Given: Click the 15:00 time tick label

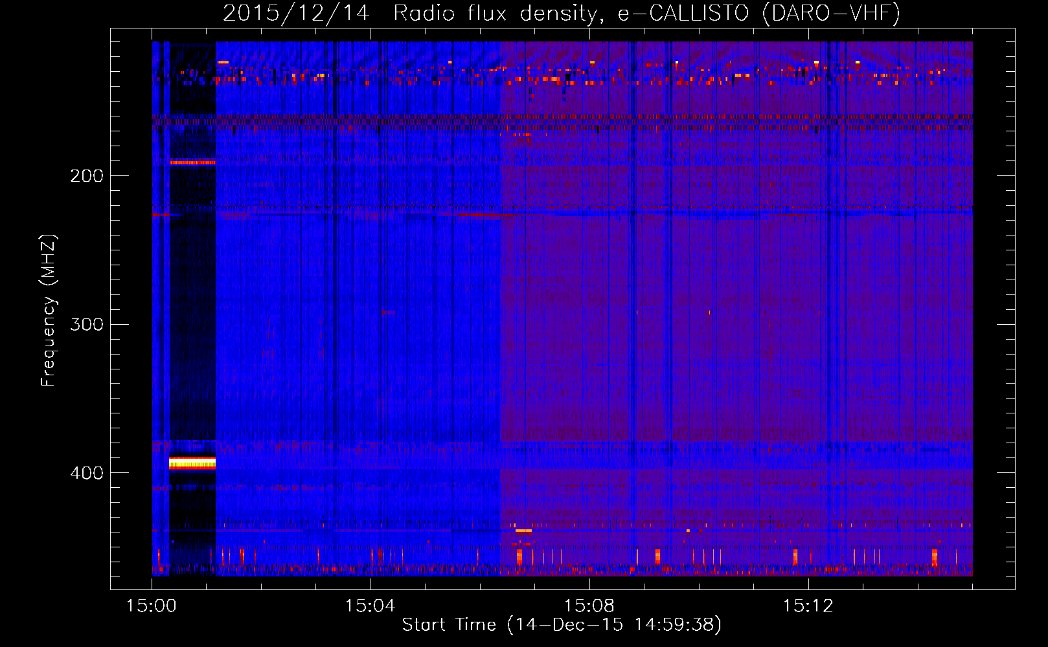Looking at the screenshot, I should pyautogui.click(x=152, y=606).
